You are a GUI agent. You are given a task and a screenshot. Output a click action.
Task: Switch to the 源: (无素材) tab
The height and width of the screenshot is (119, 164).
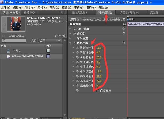click(x=79, y=13)
